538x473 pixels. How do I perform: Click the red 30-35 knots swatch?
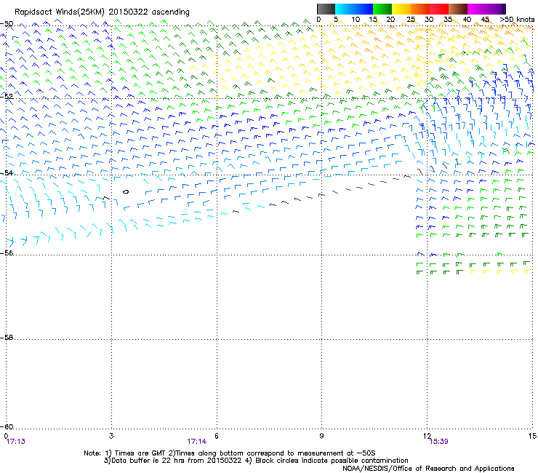click(x=439, y=9)
